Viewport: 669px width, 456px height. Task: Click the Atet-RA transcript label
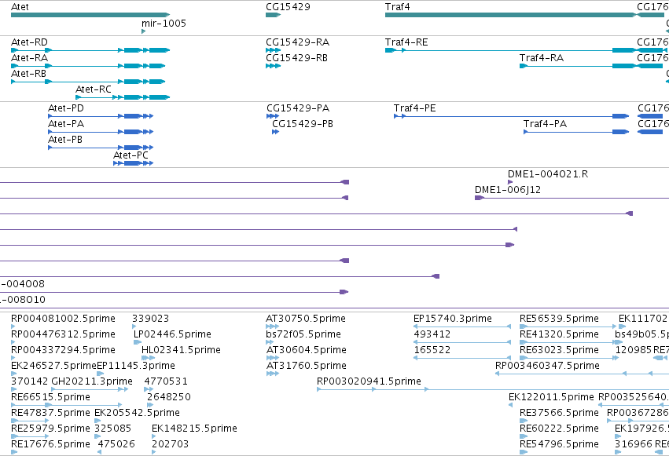pyautogui.click(x=29, y=58)
